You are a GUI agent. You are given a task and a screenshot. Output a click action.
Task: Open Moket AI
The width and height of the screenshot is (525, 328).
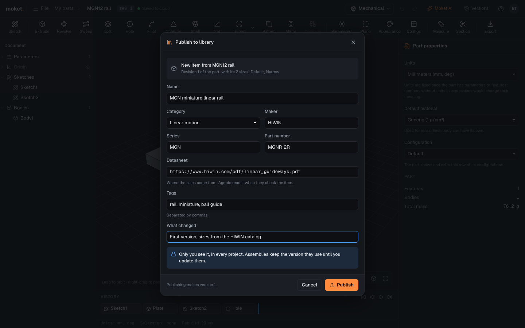pos(440,8)
